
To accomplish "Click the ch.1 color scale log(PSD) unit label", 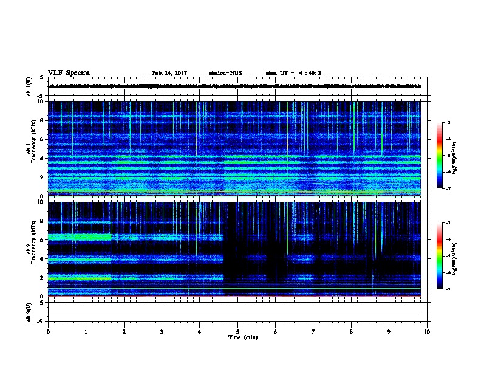I will 454,158.
